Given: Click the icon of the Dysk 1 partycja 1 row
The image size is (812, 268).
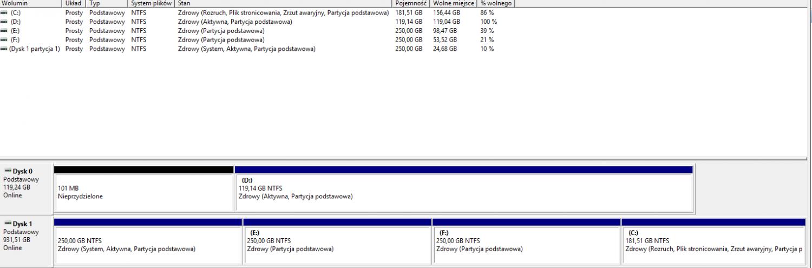Looking at the screenshot, I should coord(4,49).
